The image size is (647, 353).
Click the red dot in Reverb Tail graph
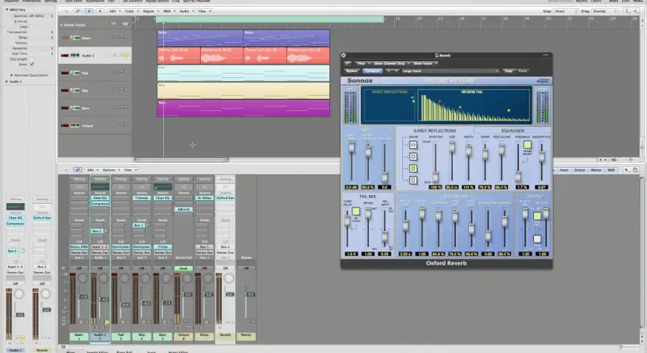pyautogui.click(x=440, y=101)
